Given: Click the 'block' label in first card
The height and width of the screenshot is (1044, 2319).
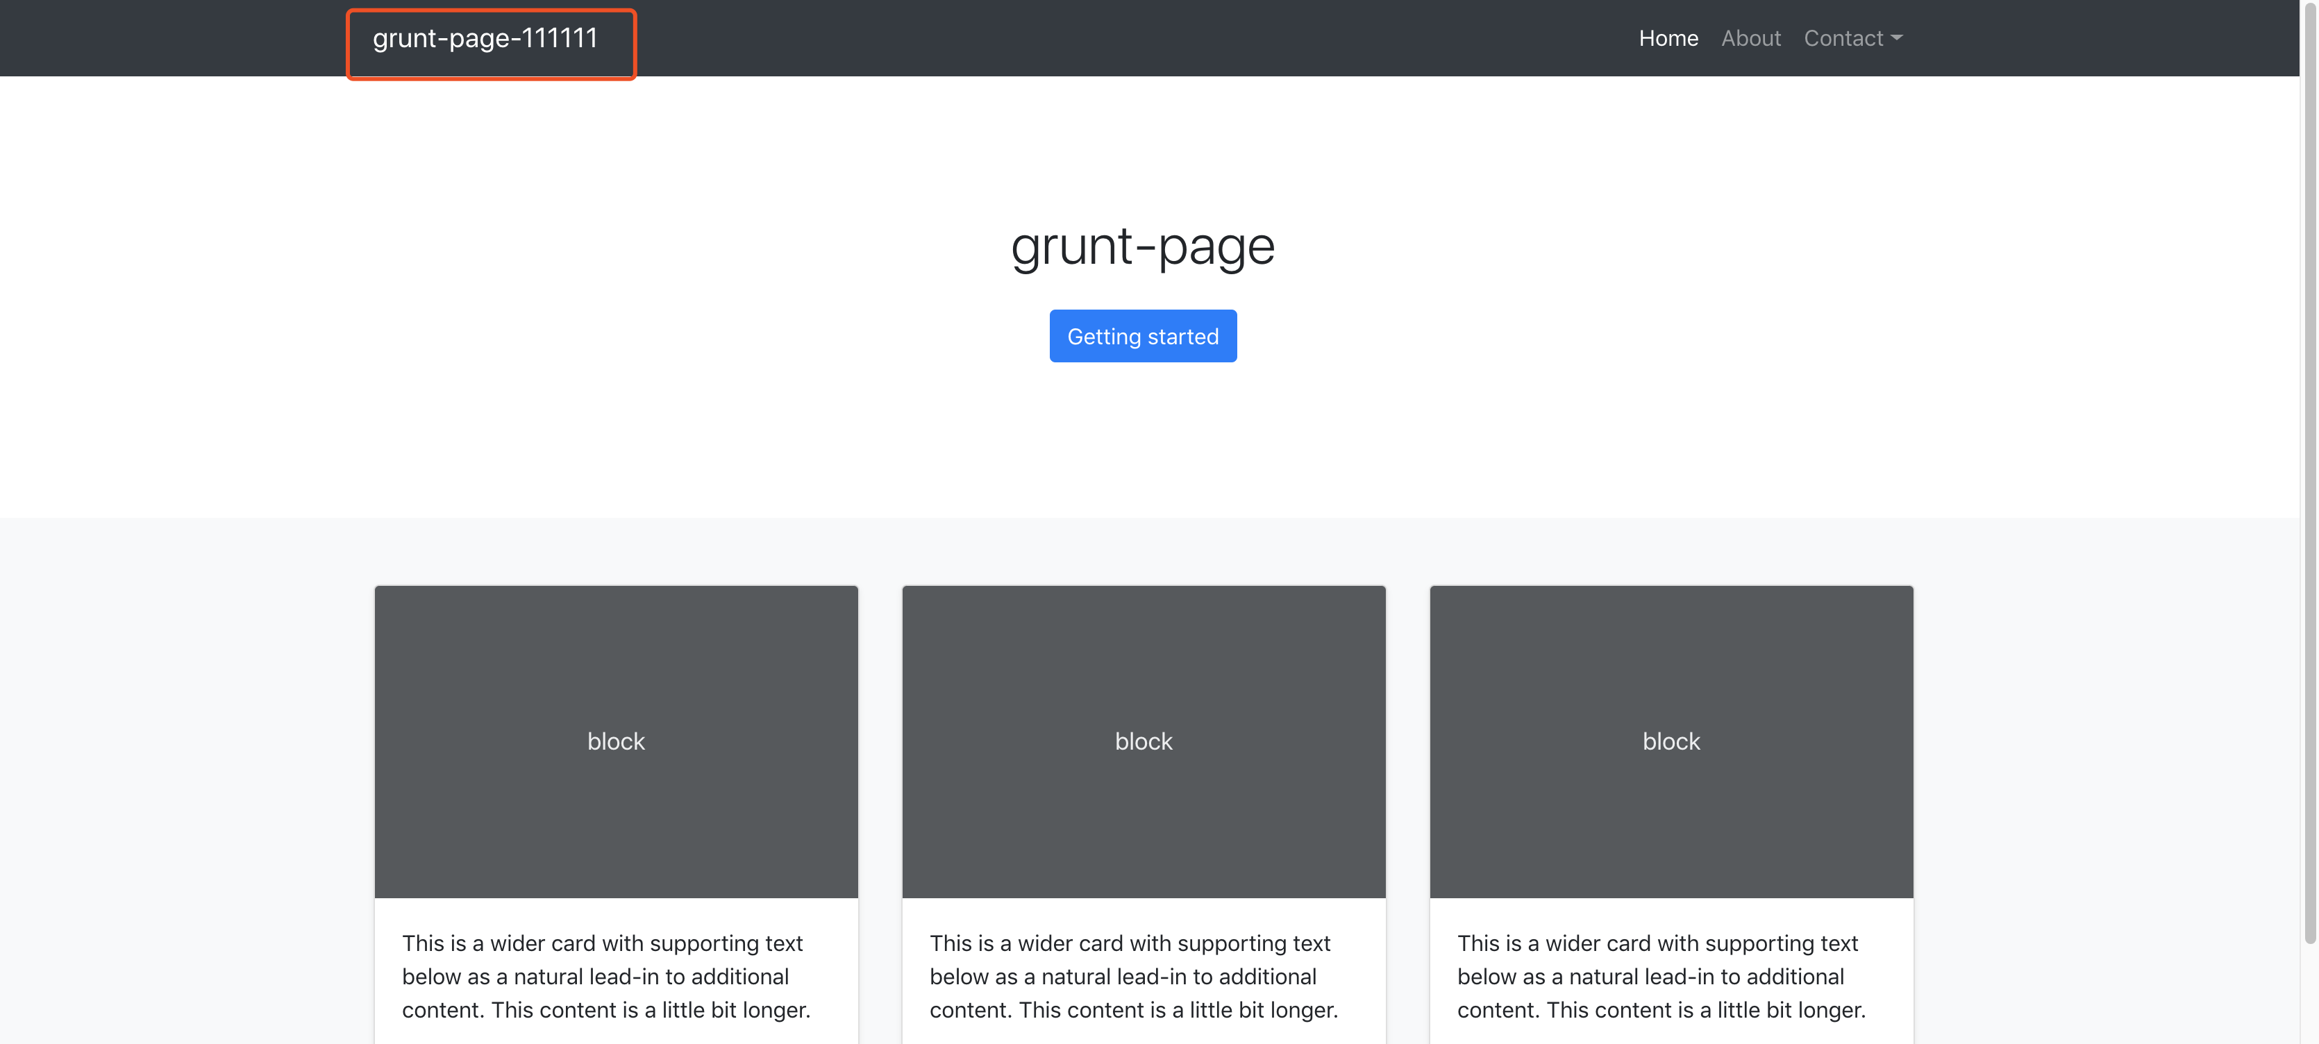Looking at the screenshot, I should [616, 741].
